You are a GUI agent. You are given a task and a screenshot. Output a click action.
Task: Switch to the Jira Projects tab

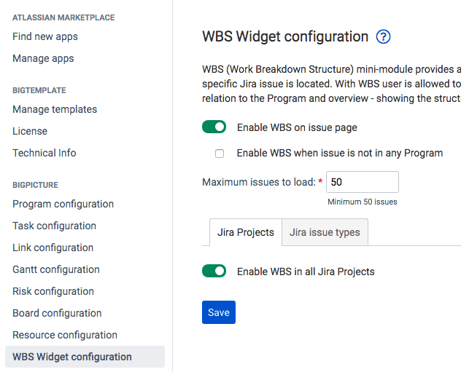[246, 233]
